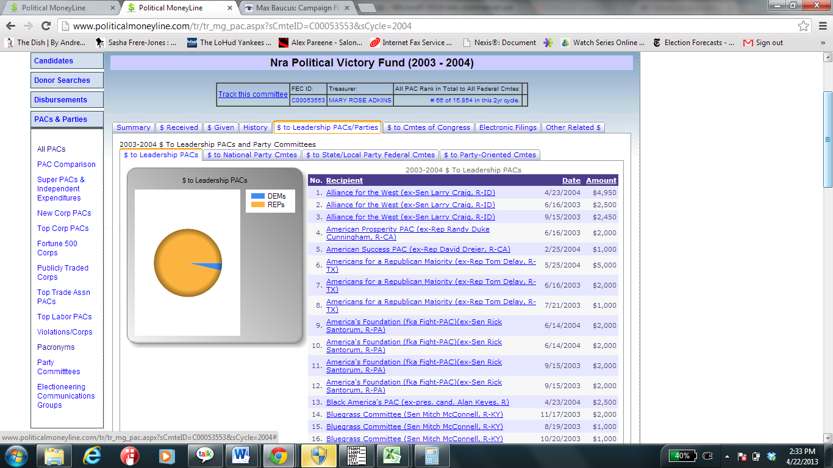This screenshot has height=468, width=833.
Task: Launch Internet Explorer from the taskbar
Action: point(92,455)
